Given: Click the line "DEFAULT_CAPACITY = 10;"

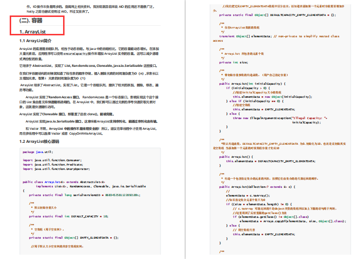Looking at the screenshot, I should [68, 216].
